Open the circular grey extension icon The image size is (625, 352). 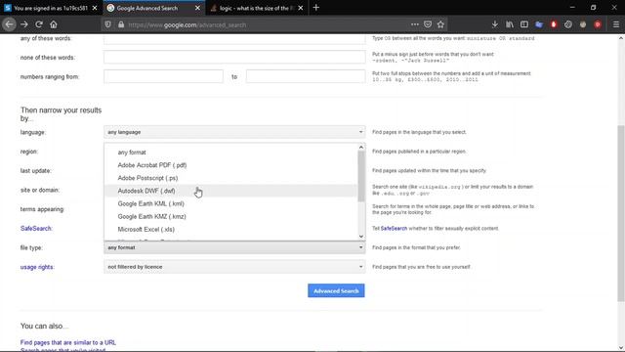coord(568,24)
